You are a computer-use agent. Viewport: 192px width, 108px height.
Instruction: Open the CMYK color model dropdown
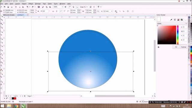[172, 23]
